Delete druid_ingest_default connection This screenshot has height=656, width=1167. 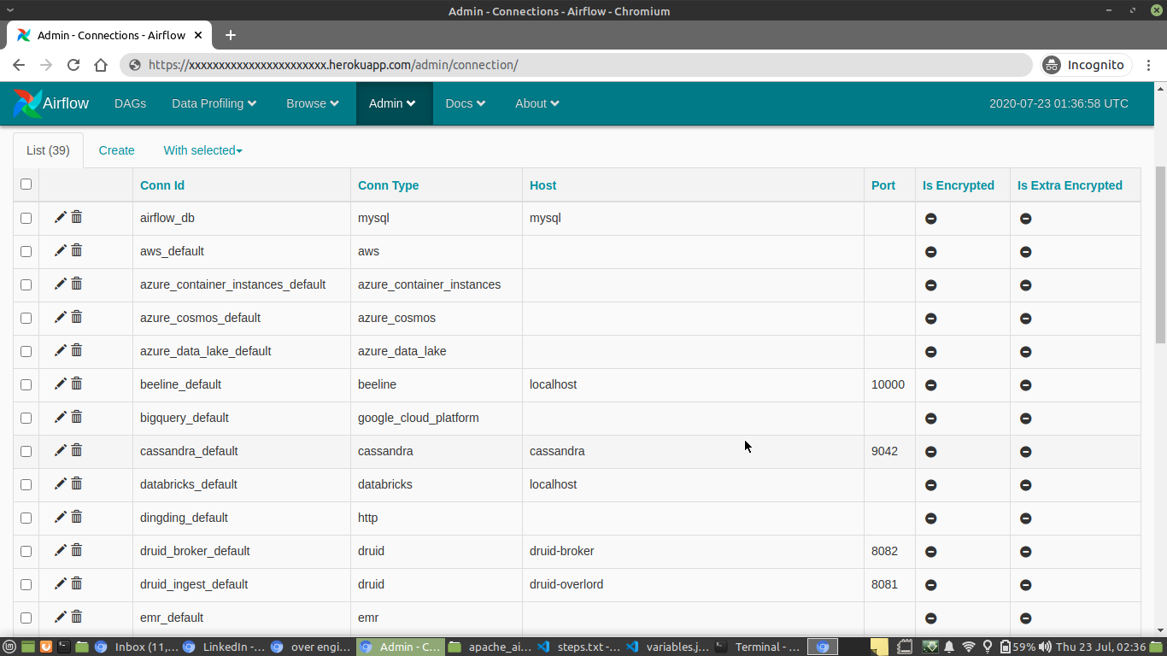point(77,583)
